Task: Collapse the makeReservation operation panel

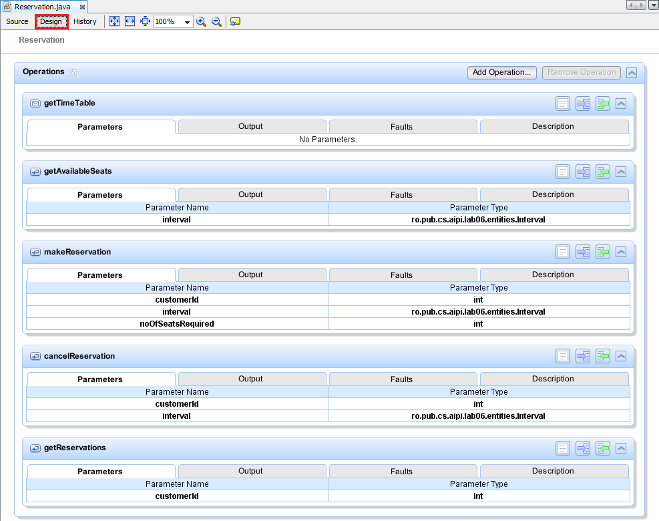Action: click(x=621, y=252)
